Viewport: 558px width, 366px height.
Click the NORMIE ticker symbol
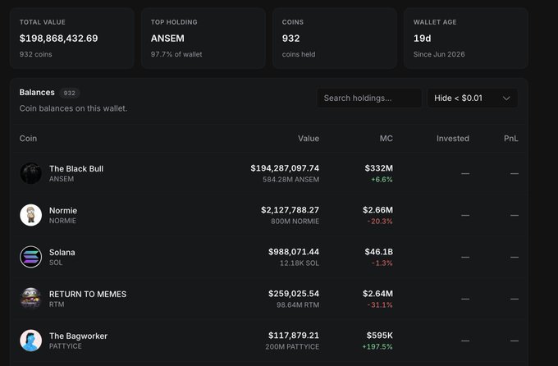tap(62, 221)
